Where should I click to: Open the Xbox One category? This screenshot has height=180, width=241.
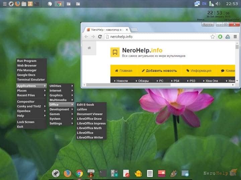[211, 81]
